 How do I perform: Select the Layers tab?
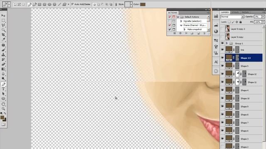[225, 12]
